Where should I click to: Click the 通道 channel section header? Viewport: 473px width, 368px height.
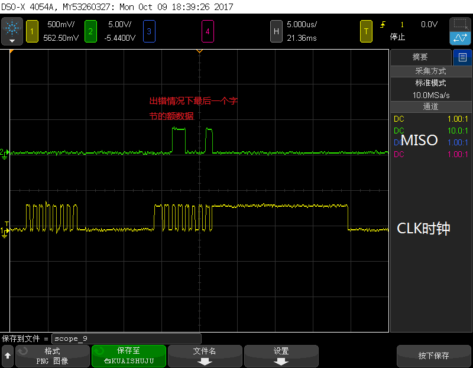point(431,106)
